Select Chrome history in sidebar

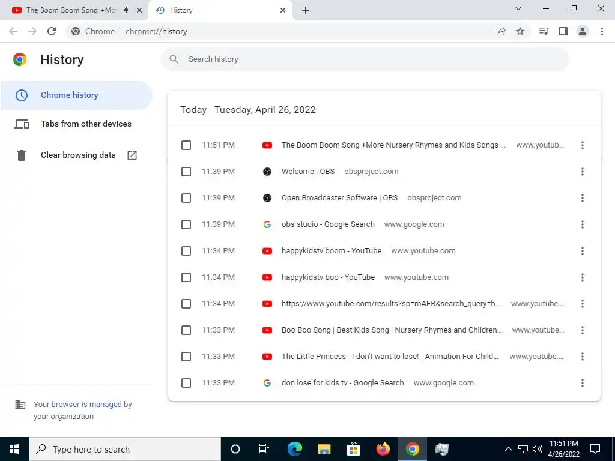tap(76, 95)
